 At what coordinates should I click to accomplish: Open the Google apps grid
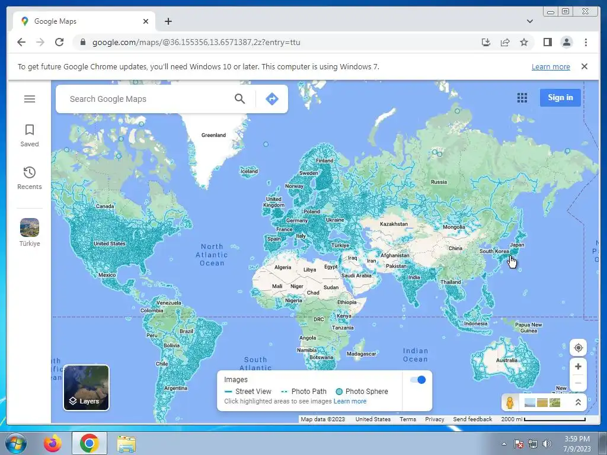[x=522, y=98]
